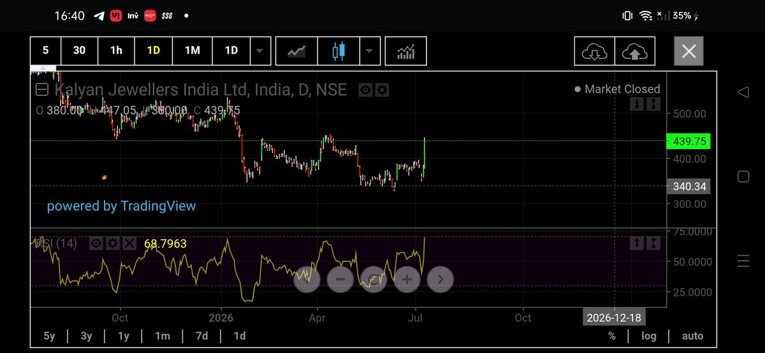
Task: Click the Kalyan Jewellers India Ltd title
Action: pos(201,89)
